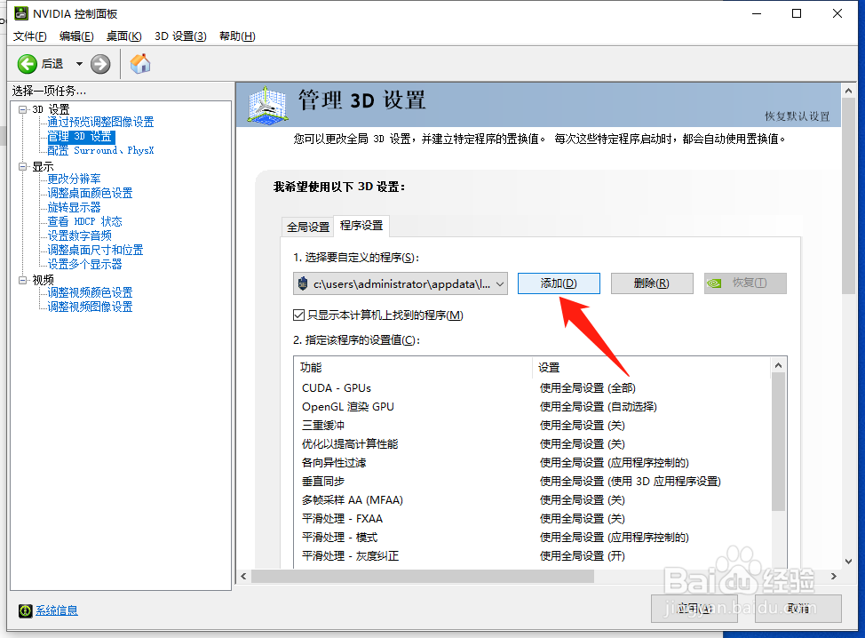The width and height of the screenshot is (865, 638).
Task: Switch to the 程序设置 tab
Action: (x=361, y=226)
